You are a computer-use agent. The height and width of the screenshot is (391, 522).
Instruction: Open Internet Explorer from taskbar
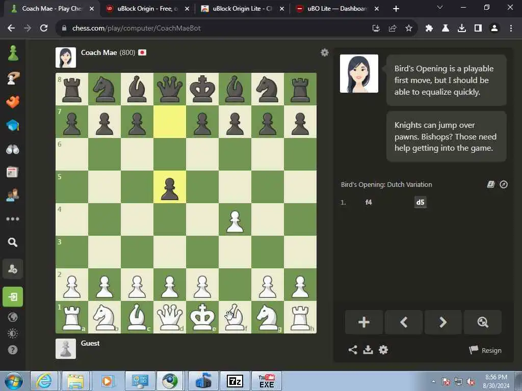click(44, 381)
